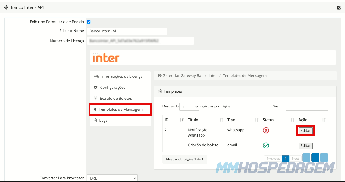Sort the table by Status column
Viewport: 345px width, 182px height.
(x=278, y=120)
